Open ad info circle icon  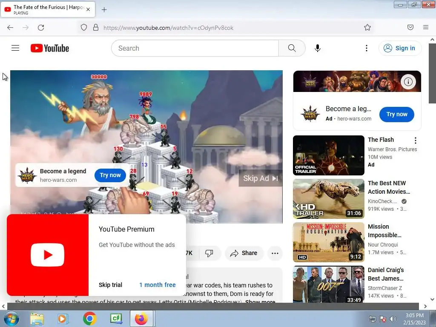pyautogui.click(x=408, y=82)
